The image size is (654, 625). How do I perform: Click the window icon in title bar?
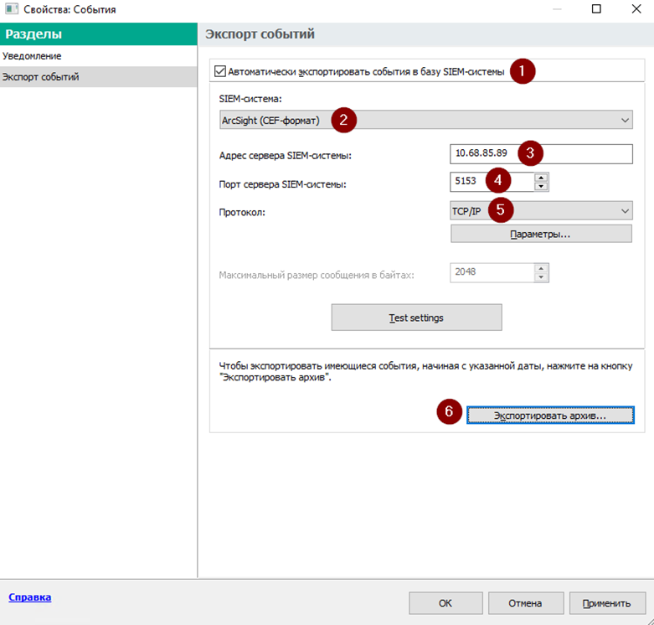(11, 8)
